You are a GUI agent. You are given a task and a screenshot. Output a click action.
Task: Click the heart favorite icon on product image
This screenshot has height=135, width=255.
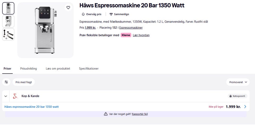tap(68, 8)
